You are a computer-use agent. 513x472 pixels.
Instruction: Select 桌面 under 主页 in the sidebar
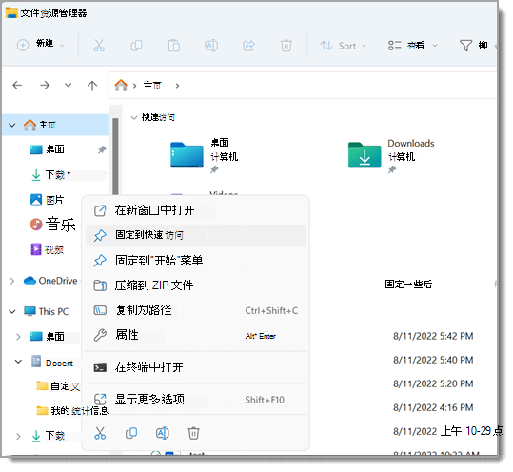pyautogui.click(x=55, y=149)
